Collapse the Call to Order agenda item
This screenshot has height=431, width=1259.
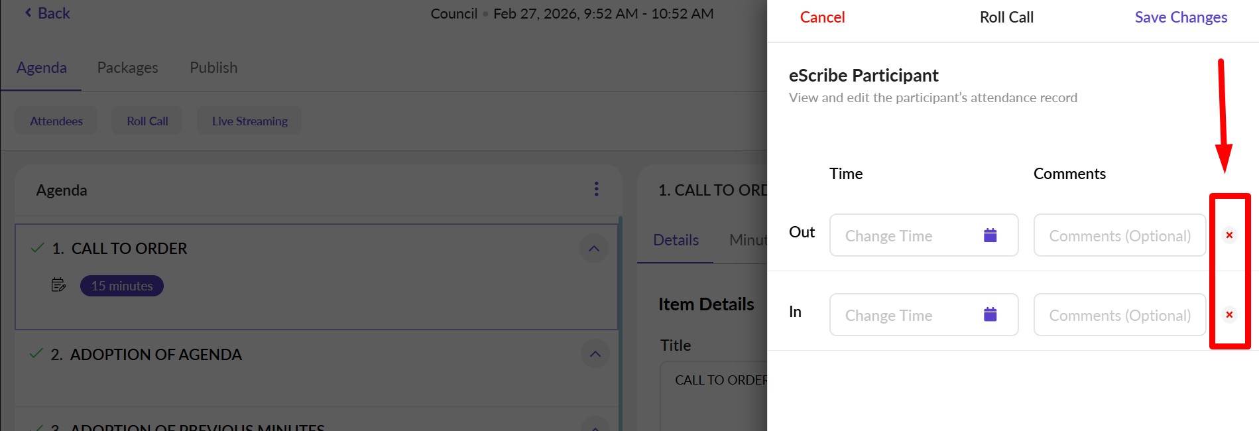point(595,247)
